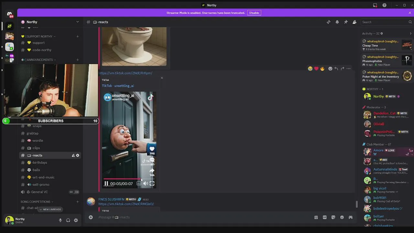414x233 pixels.
Task: Open add reaction picker on message
Action: (x=330, y=69)
